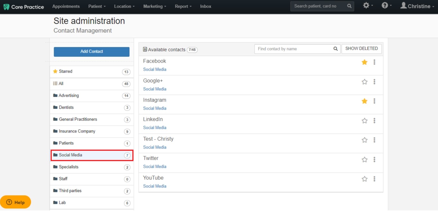Open the help question mark menu
Image resolution: width=438 pixels, height=211 pixels.
[x=387, y=5]
